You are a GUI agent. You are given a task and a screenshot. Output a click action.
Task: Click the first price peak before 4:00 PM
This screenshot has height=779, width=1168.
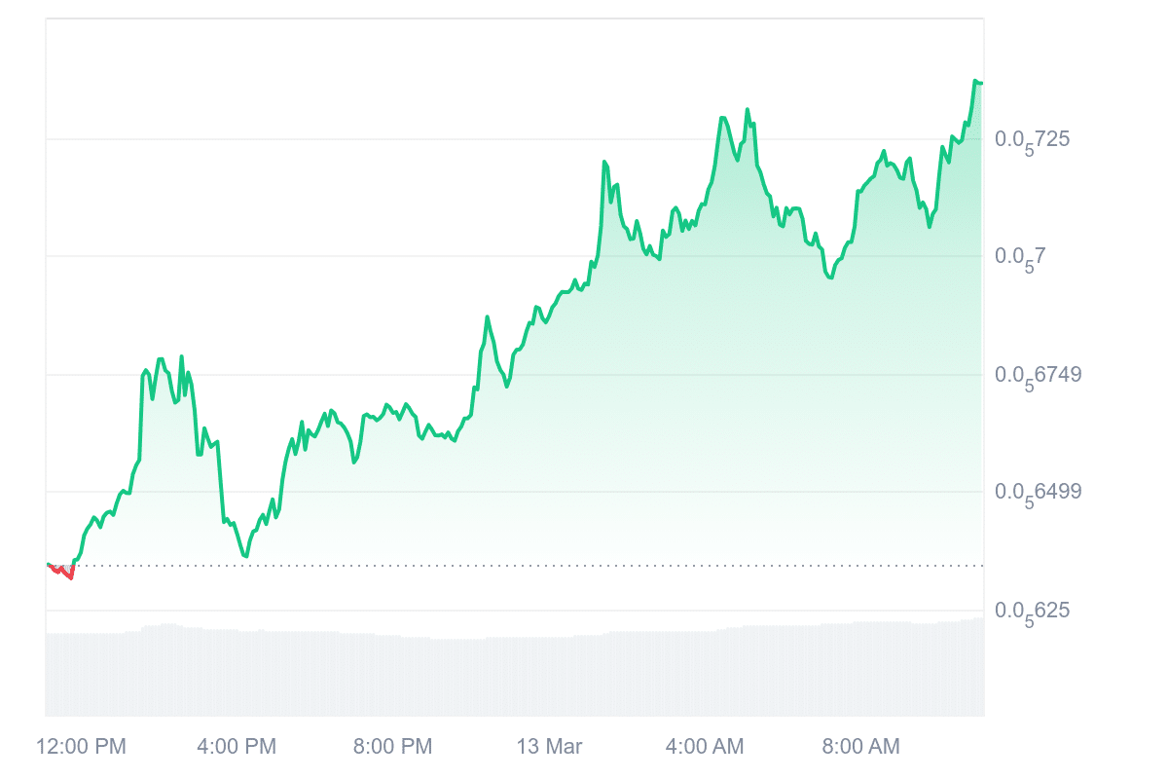click(x=161, y=359)
